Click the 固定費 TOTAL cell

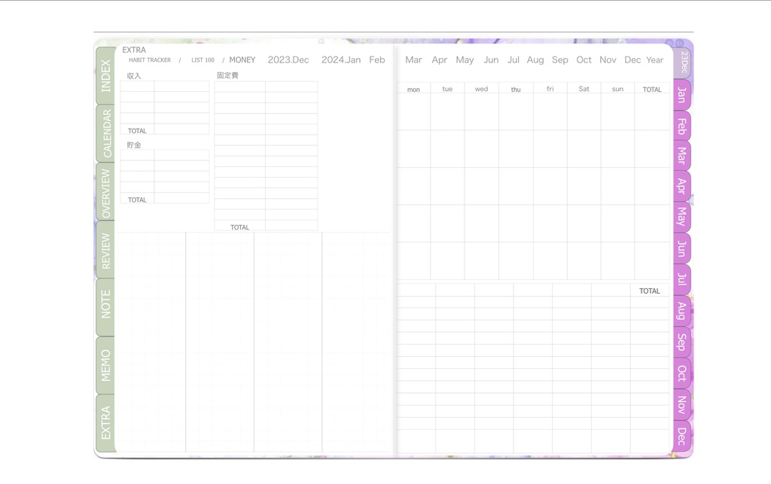pos(239,227)
